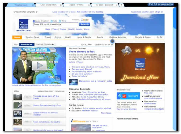181x134 pixels.
Task: Click the ZIP or city search field
Action: [56, 24]
